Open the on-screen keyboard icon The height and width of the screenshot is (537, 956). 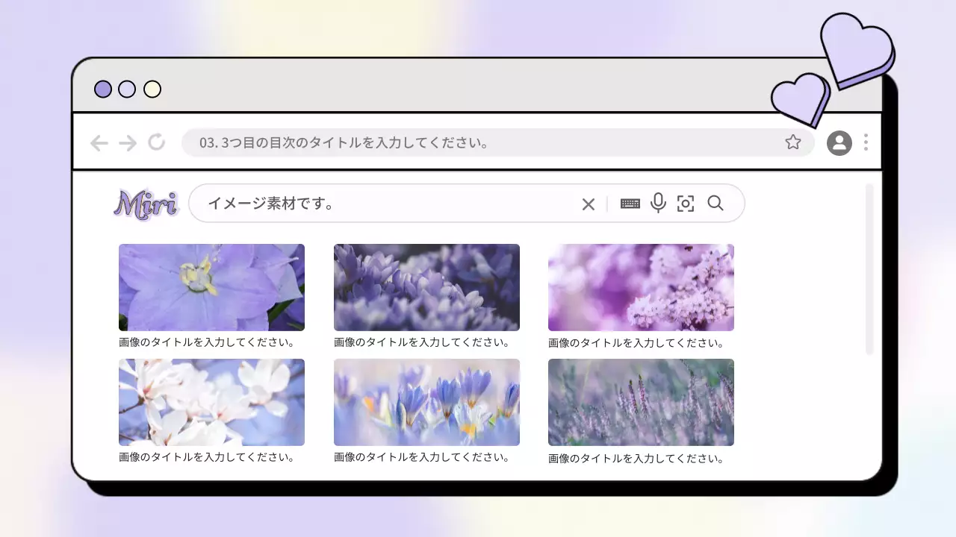[x=630, y=204]
